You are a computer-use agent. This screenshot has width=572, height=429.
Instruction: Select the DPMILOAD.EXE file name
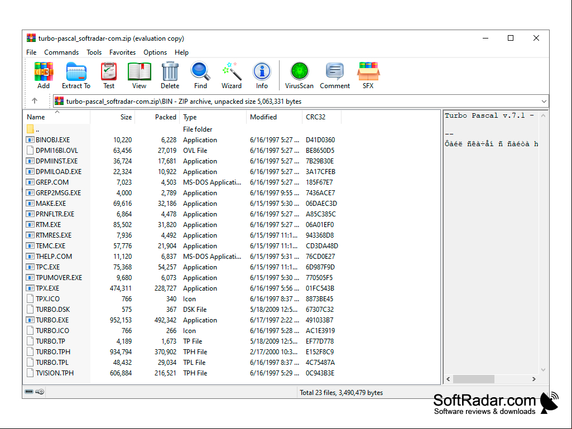[59, 171]
